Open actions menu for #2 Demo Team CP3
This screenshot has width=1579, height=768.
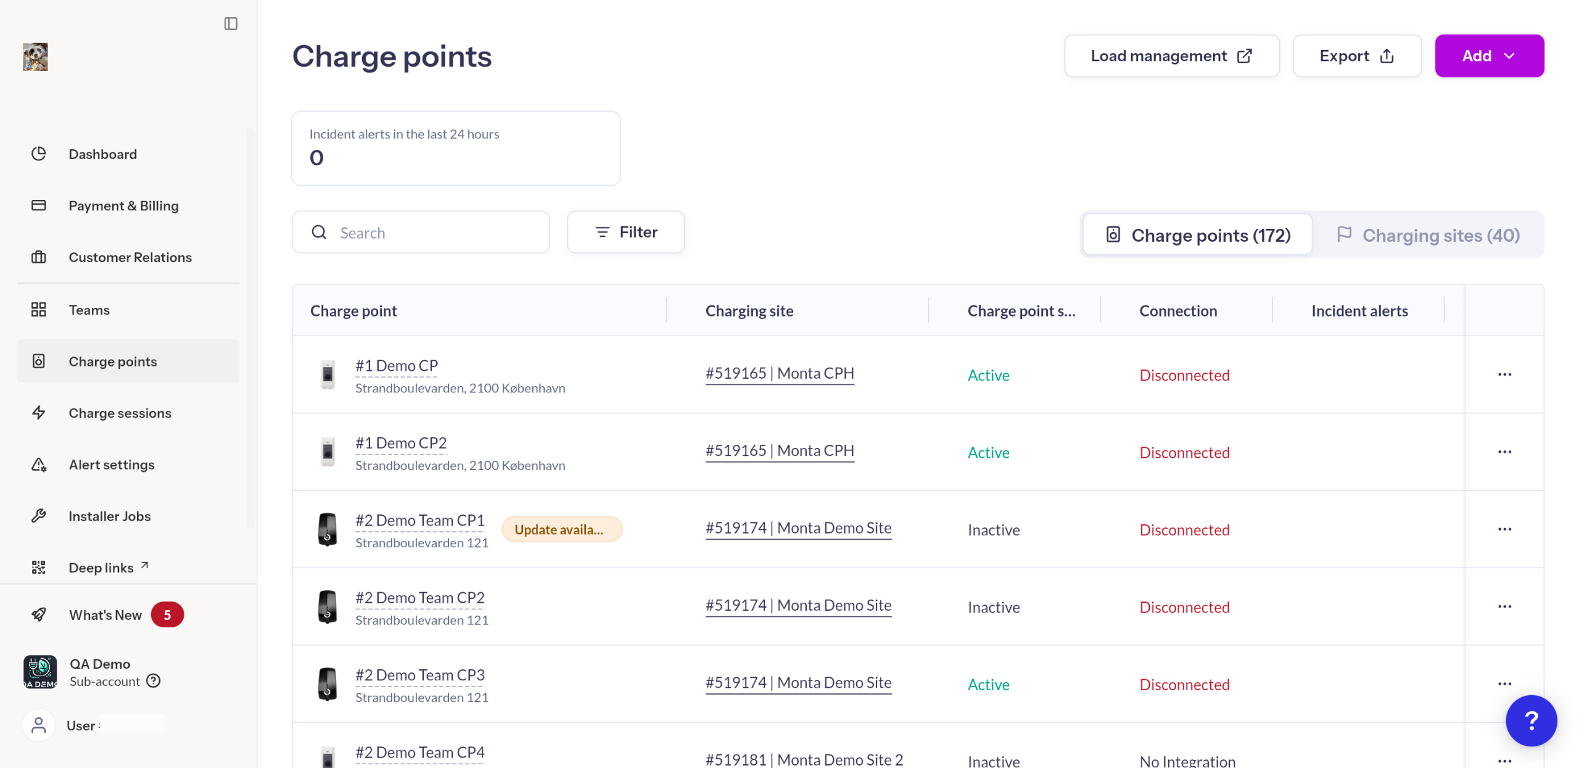(x=1504, y=683)
